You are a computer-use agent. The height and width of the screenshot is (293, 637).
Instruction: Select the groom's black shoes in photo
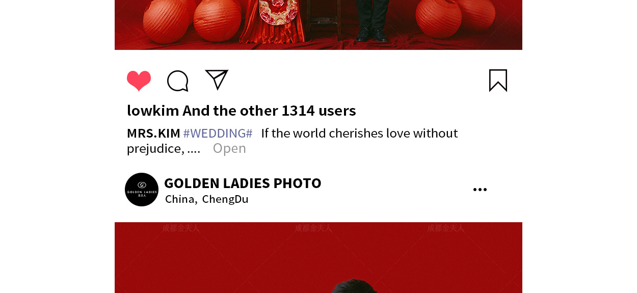tap(372, 35)
